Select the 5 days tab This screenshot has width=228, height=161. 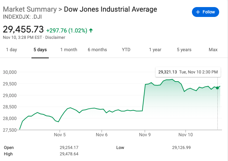[40, 50]
